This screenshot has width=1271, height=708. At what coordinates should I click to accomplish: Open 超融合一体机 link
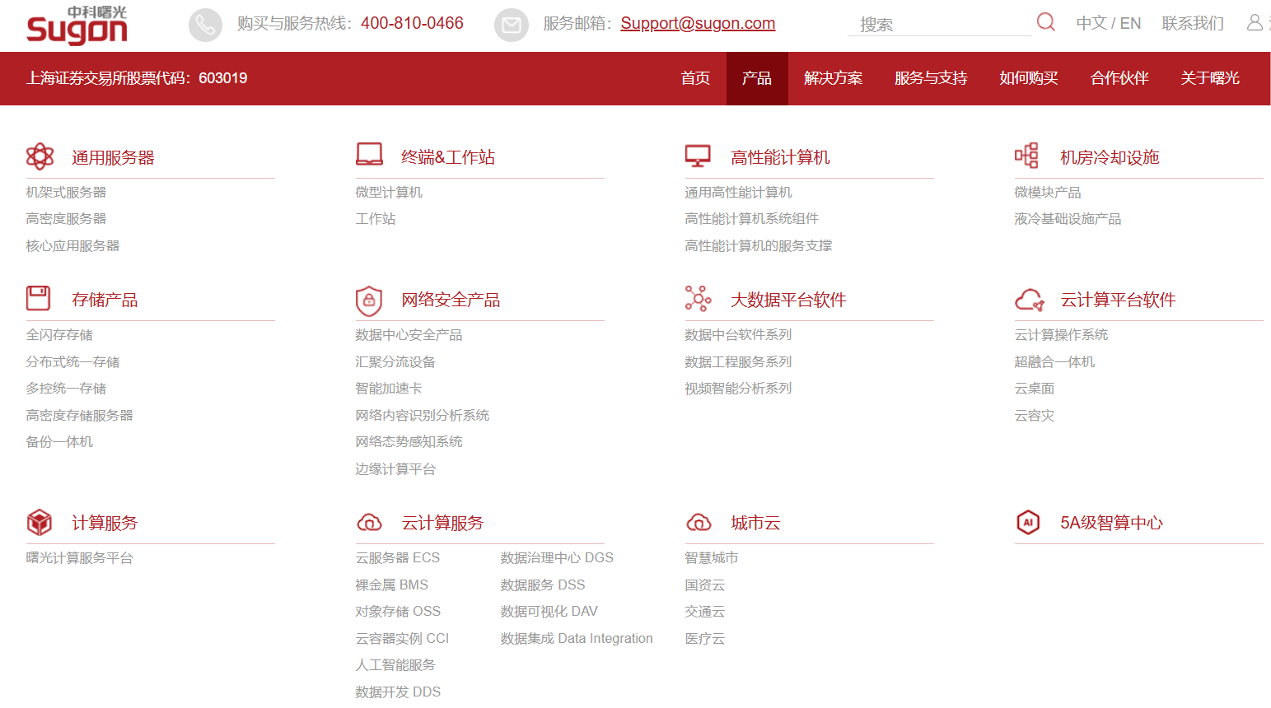click(1054, 361)
